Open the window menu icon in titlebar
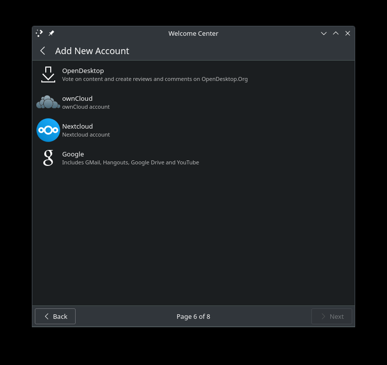This screenshot has height=365, width=387. (x=39, y=33)
